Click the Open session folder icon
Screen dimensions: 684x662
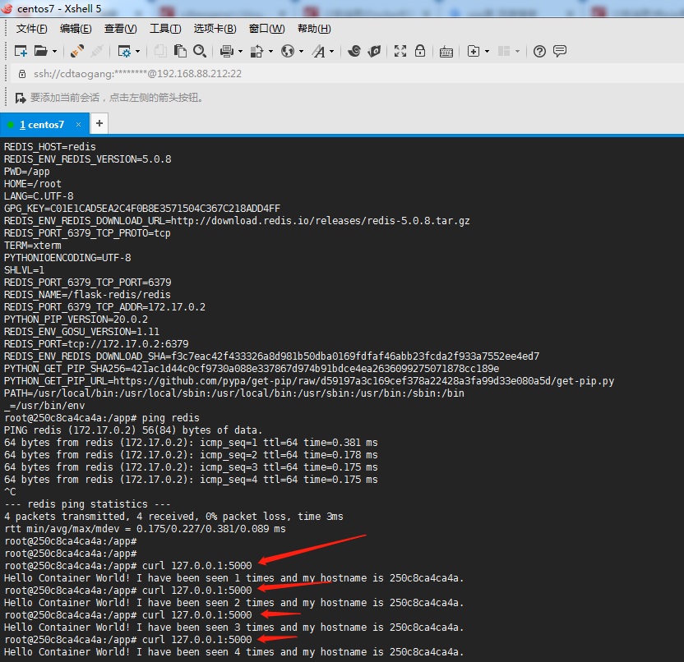tap(40, 51)
